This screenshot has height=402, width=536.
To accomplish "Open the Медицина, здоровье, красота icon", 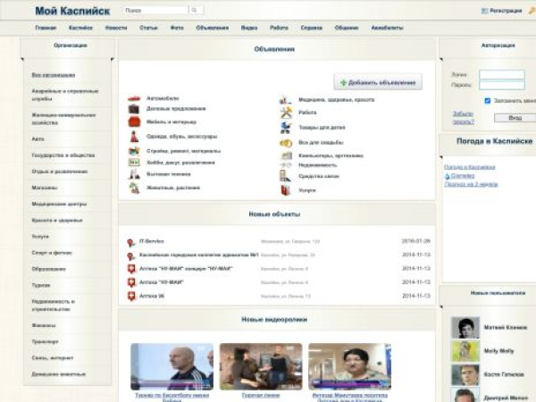I will pyautogui.click(x=286, y=100).
